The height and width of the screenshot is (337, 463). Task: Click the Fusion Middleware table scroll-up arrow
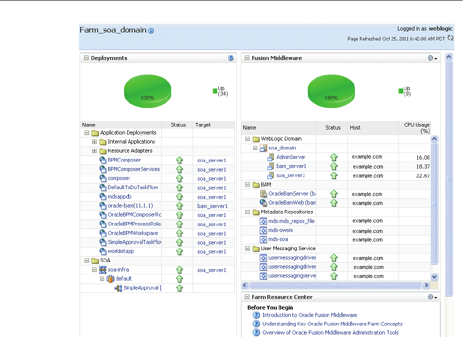[x=434, y=139]
